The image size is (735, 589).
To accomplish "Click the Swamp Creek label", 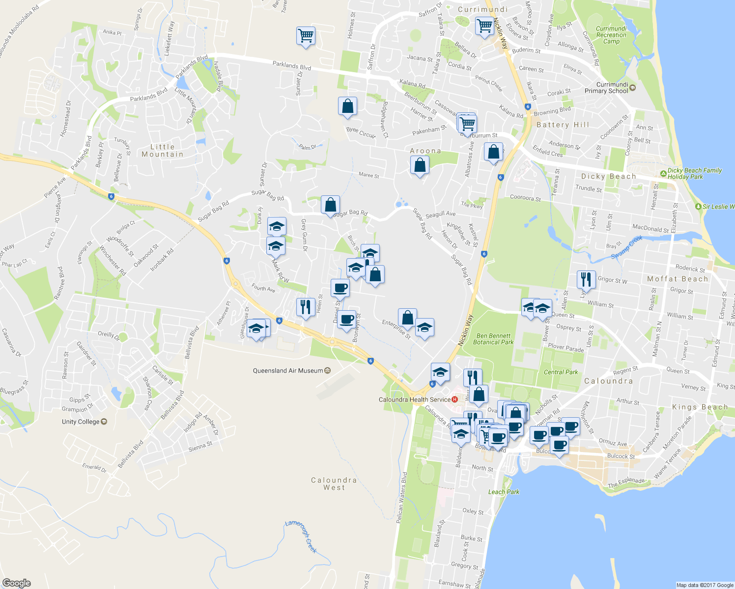I will [627, 248].
